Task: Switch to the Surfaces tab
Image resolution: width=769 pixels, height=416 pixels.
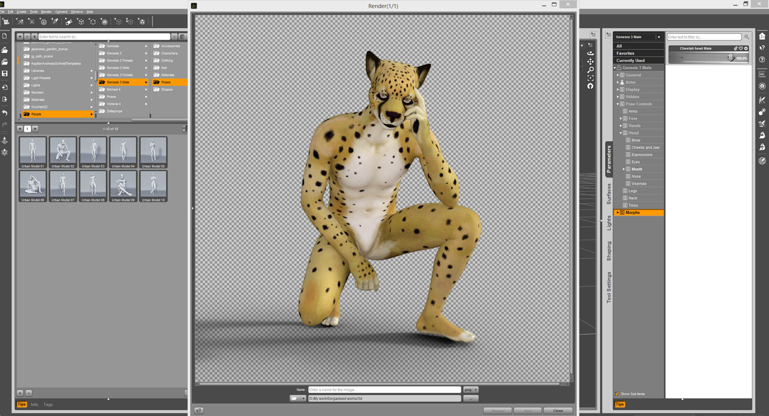Action: 609,194
